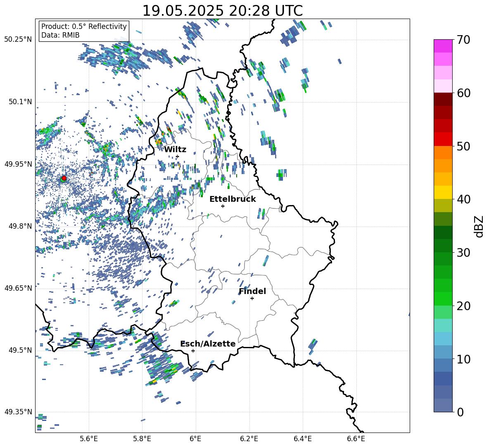Click the 49.95°N latitude label
Viewport: 489px width, 447px height.
(x=18, y=164)
